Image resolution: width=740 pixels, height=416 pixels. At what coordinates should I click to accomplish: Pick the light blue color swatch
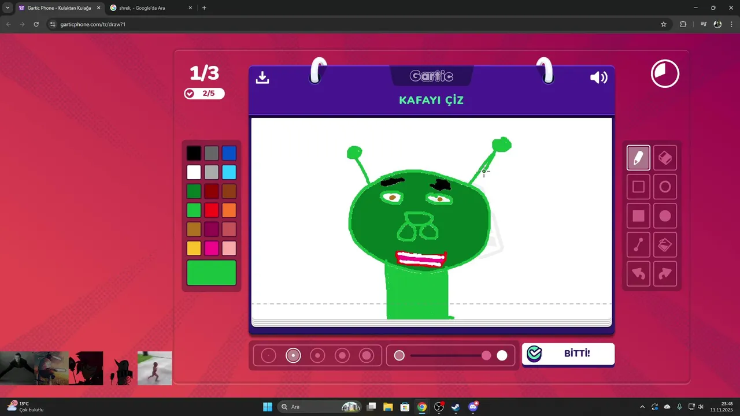point(229,172)
